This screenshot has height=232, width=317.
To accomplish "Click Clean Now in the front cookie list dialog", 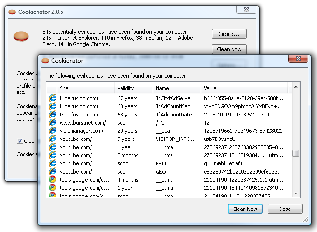I will pyautogui.click(x=245, y=209).
